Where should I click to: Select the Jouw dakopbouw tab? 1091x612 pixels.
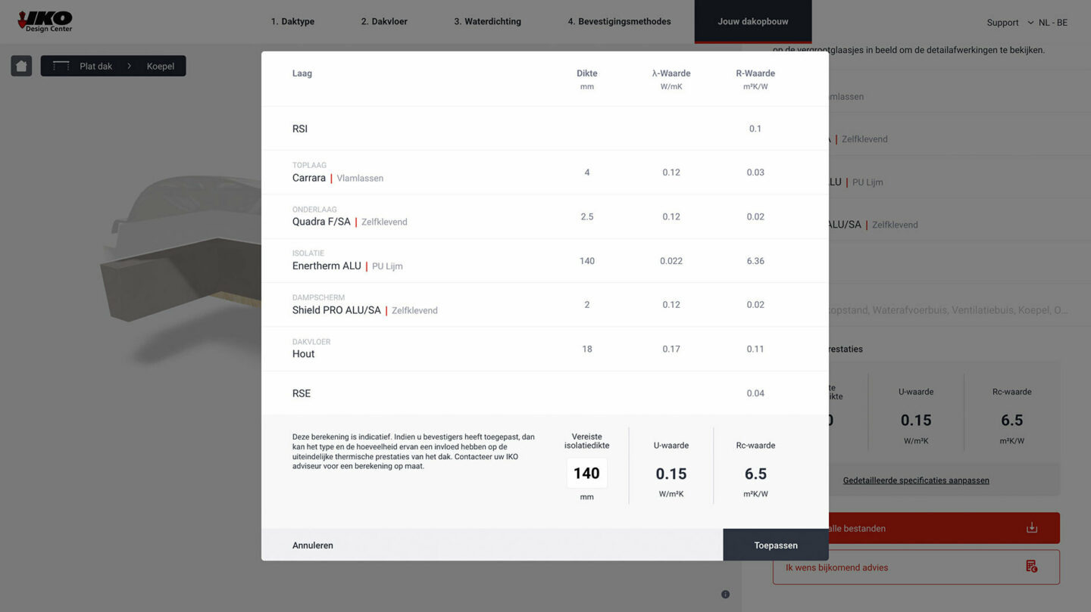(753, 21)
